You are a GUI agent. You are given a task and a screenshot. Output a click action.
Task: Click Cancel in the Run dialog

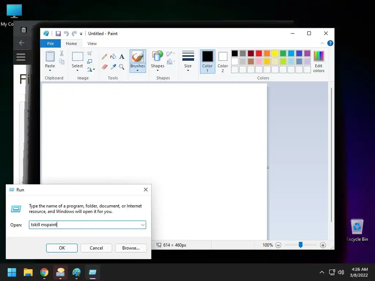[96, 248]
